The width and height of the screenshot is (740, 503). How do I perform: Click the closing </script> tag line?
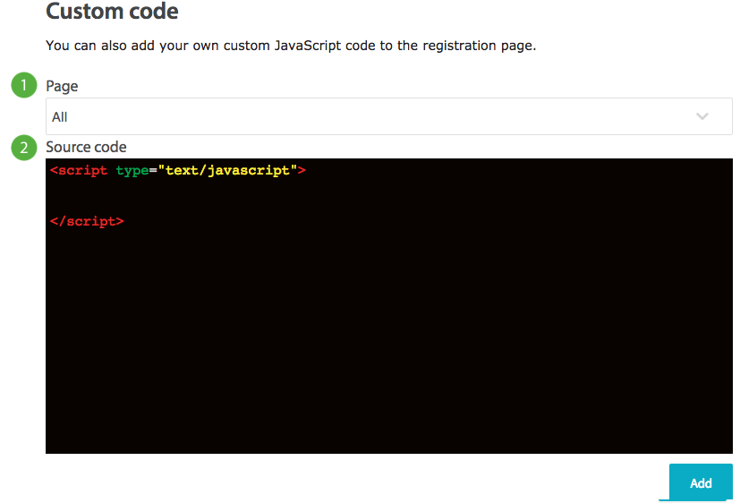pos(87,221)
